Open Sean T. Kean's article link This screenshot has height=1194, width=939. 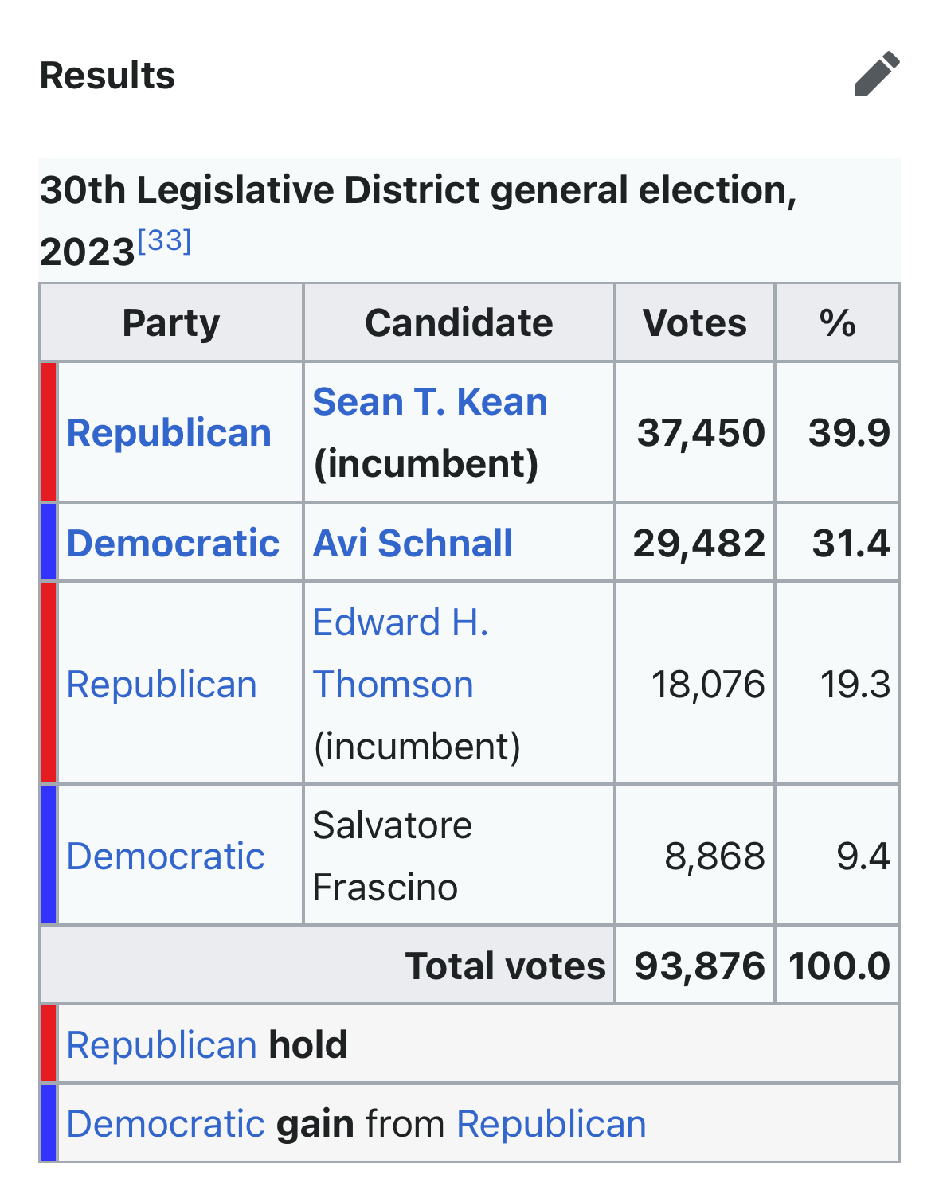click(430, 402)
